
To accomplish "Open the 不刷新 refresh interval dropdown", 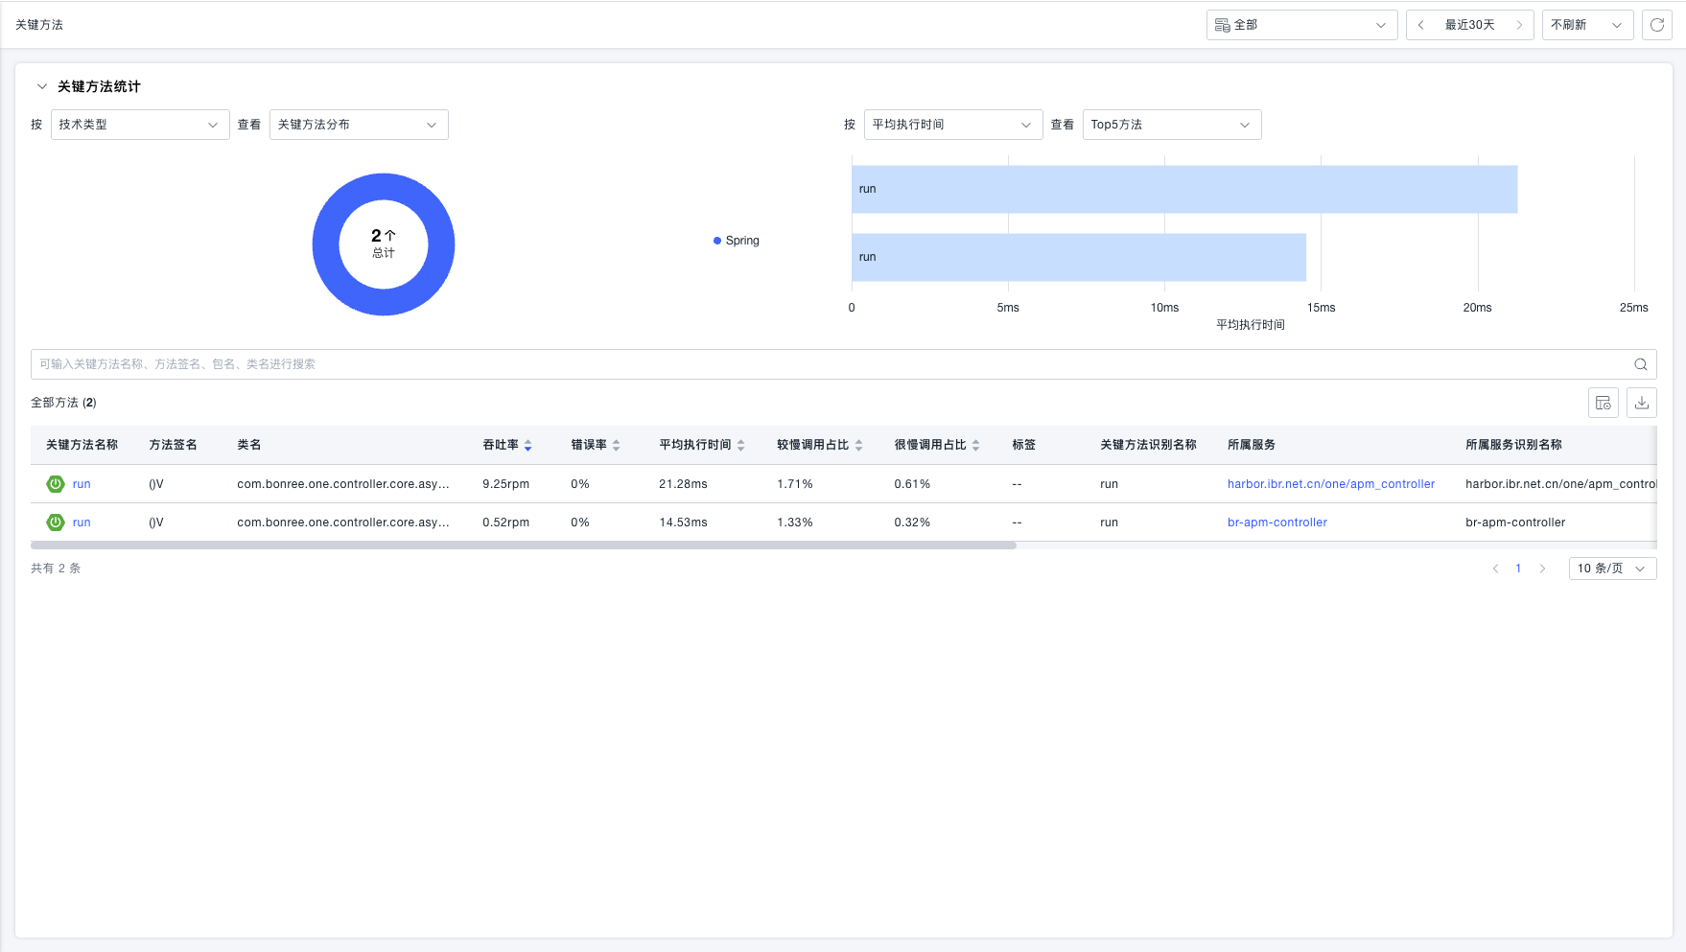I will (x=1586, y=25).
